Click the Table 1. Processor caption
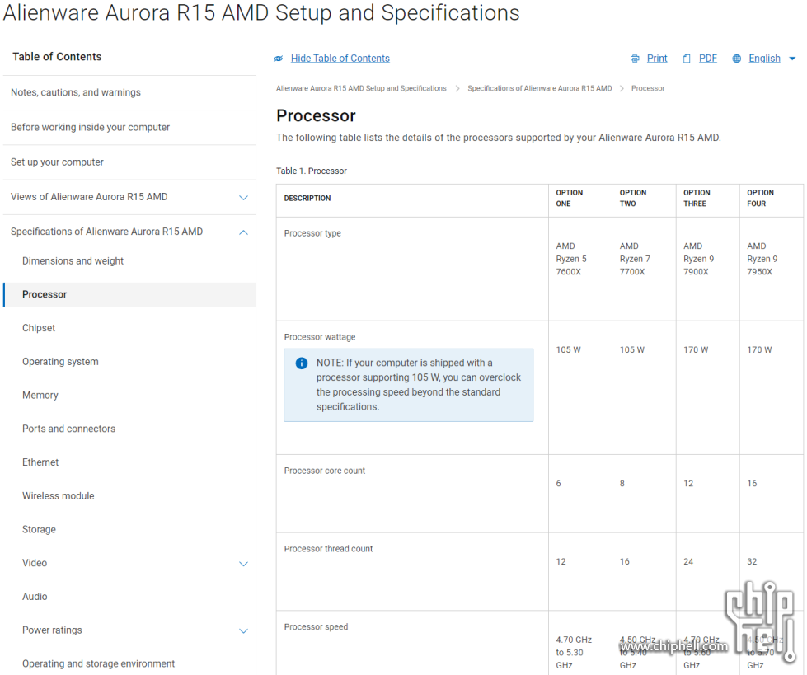The image size is (807, 675). pos(312,171)
